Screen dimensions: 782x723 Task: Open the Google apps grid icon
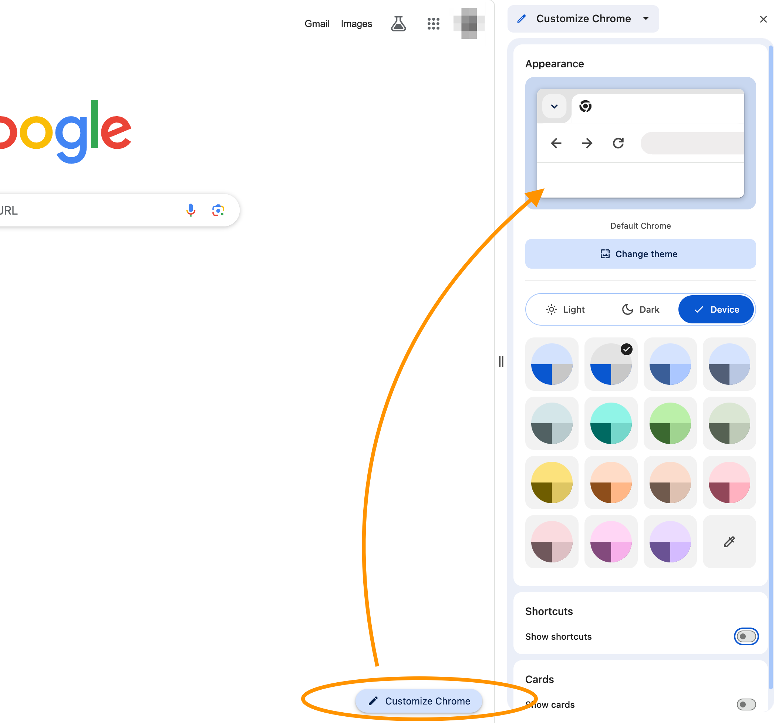pos(433,23)
